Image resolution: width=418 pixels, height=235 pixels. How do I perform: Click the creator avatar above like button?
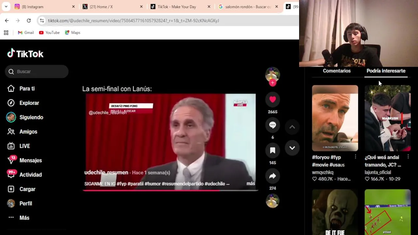[x=272, y=74]
